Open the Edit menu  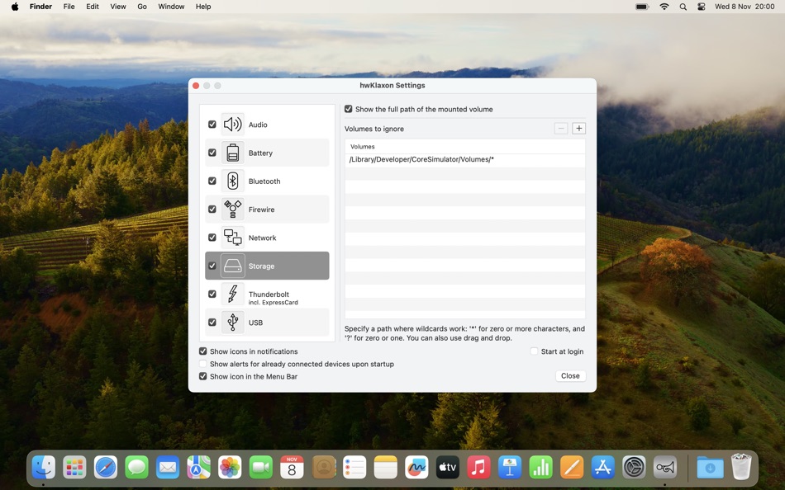point(92,7)
